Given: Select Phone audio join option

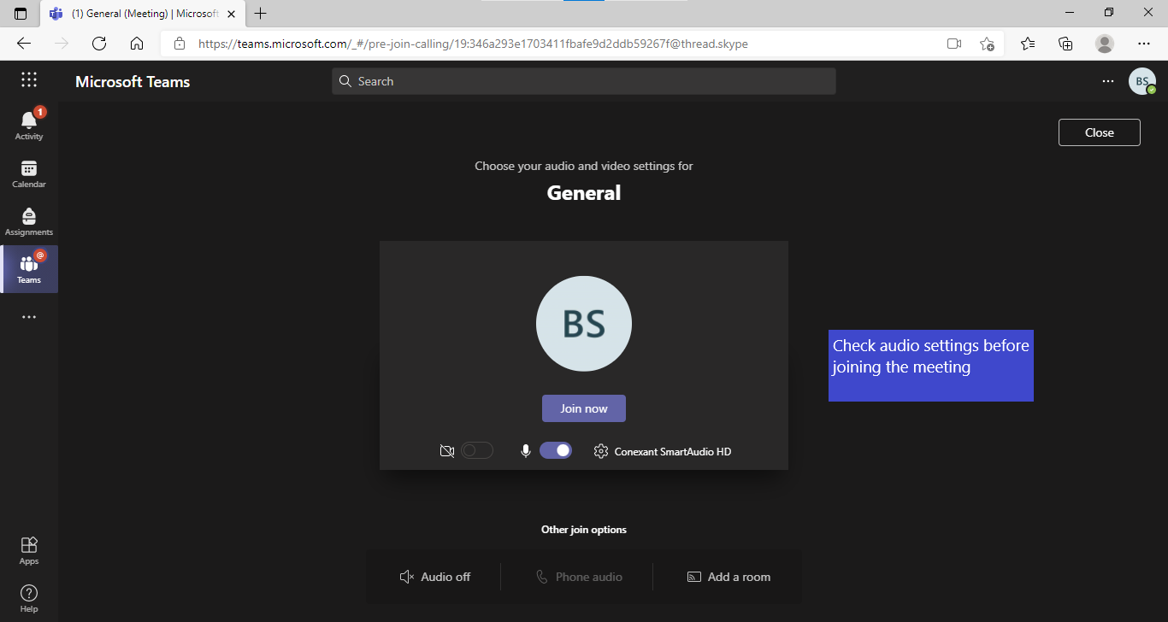Looking at the screenshot, I should pos(579,577).
